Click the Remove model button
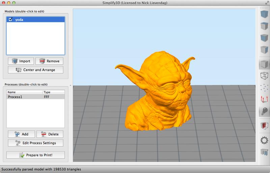Screen dimensions: 270x173 pyautogui.click(x=49, y=61)
